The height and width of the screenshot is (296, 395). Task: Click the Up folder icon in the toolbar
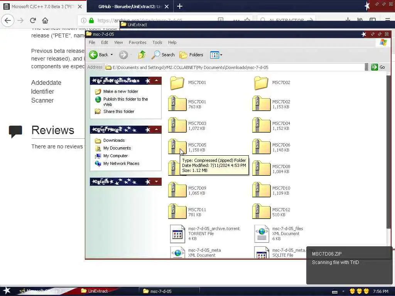point(142,55)
